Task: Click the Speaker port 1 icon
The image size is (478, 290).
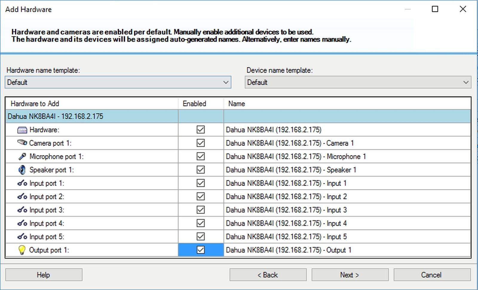Action: [22, 170]
